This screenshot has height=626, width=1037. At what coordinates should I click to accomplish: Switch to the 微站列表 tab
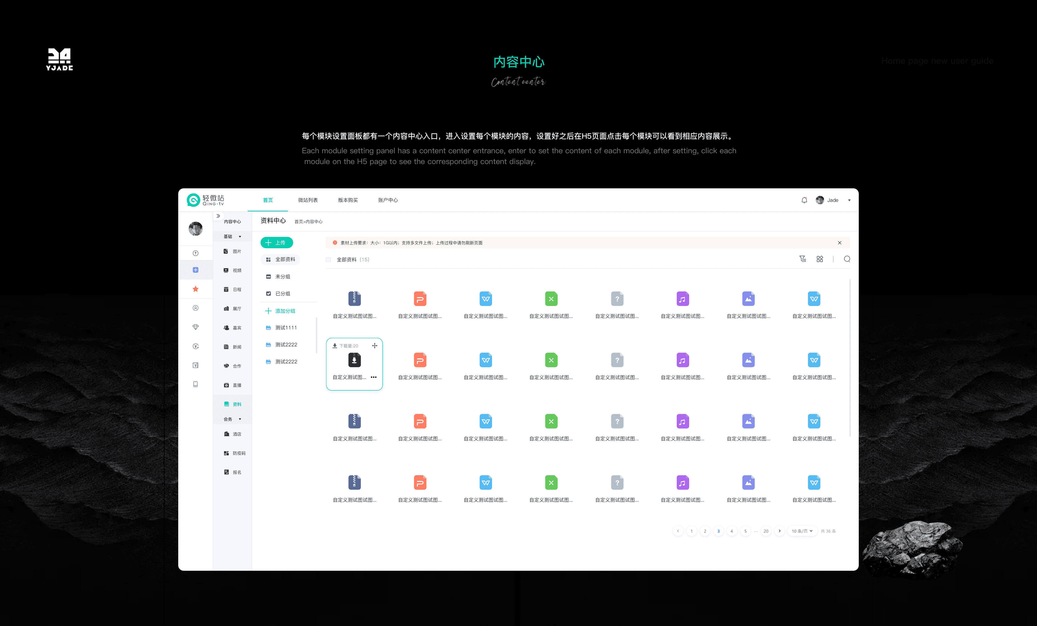coord(308,200)
